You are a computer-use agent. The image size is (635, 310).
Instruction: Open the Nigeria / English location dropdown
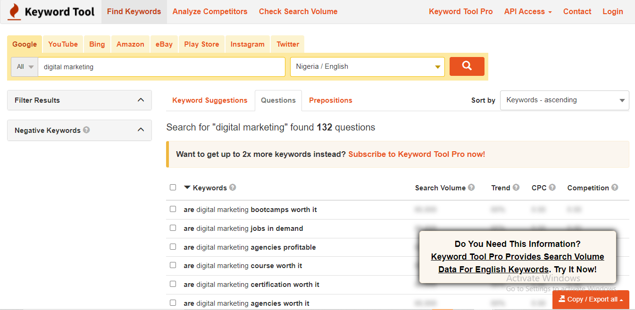click(x=368, y=67)
